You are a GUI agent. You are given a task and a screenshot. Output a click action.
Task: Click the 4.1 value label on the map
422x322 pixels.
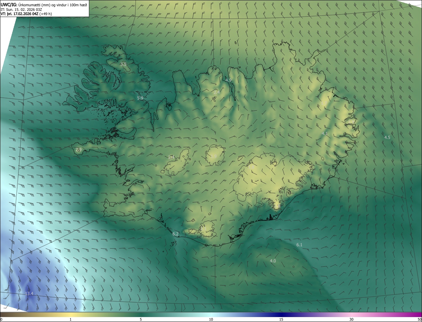tap(324, 133)
